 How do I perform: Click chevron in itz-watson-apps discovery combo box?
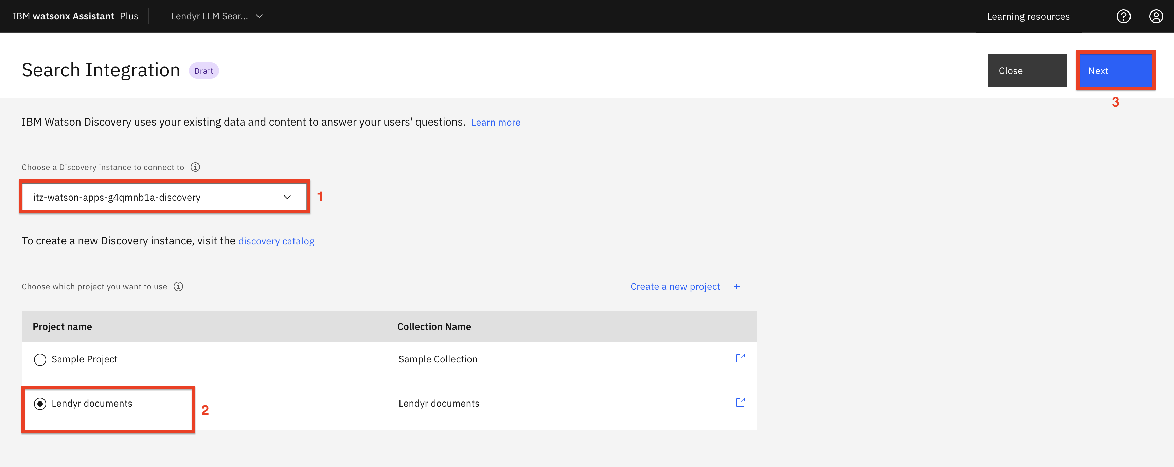(287, 197)
